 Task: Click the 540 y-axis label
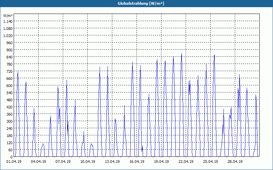[10, 93]
